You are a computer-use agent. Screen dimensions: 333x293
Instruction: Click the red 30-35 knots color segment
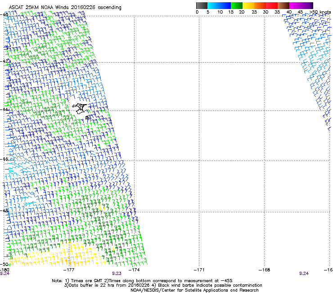[272, 5]
